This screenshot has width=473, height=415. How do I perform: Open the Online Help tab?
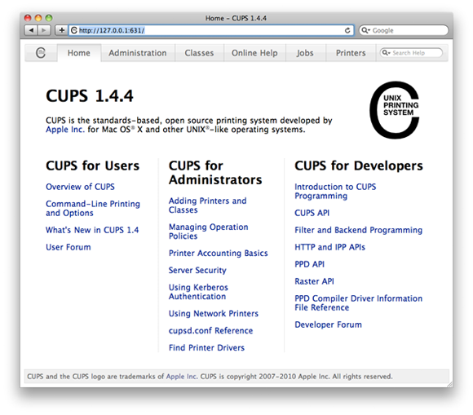tap(254, 53)
